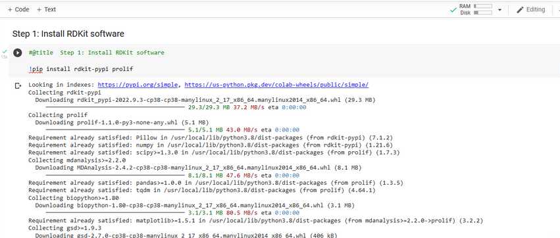Click the Requirement already satisfied: numpy line
Viewport: 560px width, 238px height.
pos(211,145)
